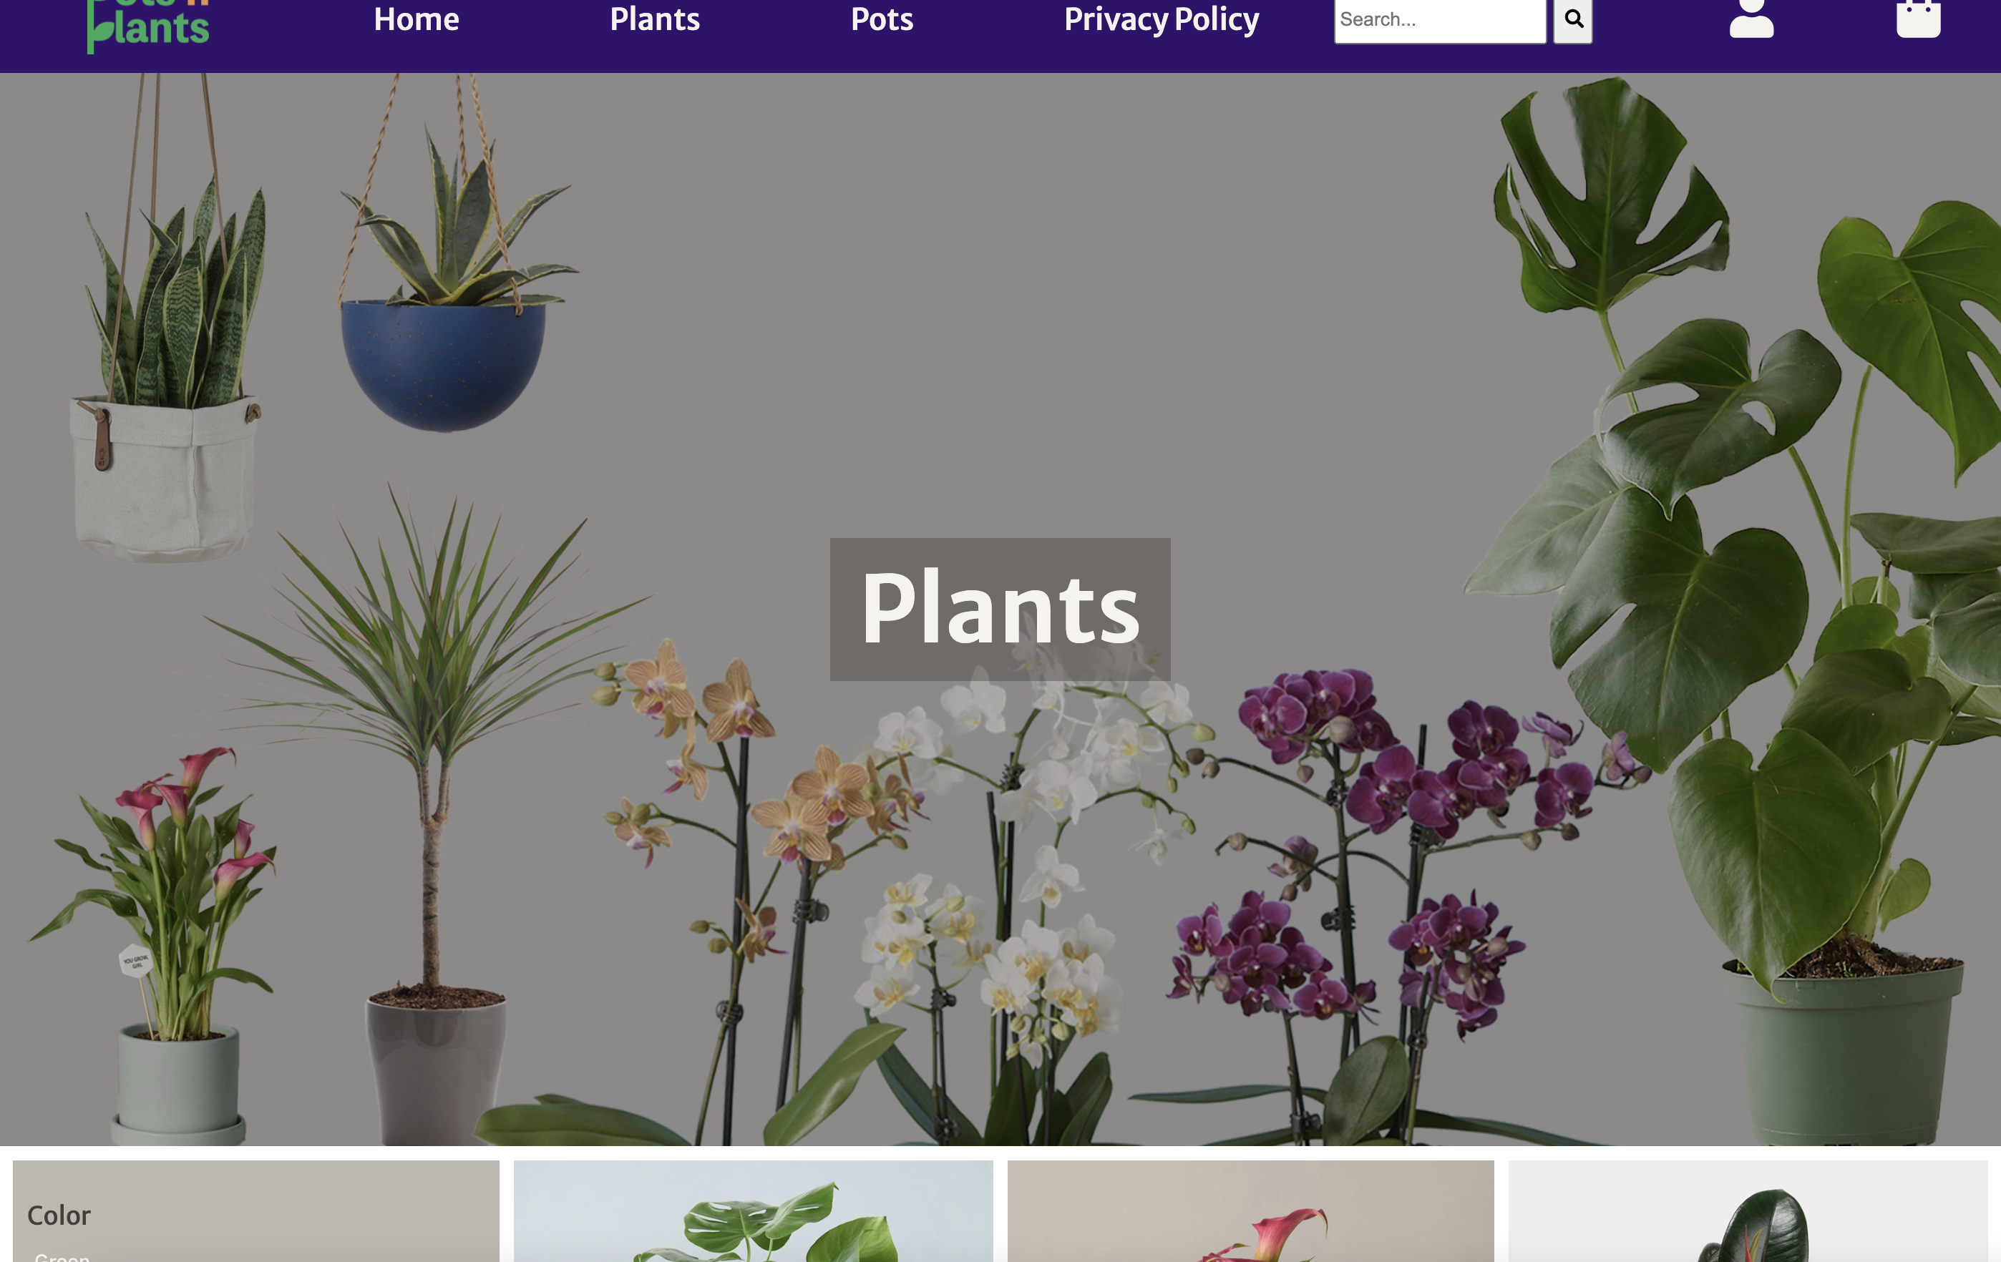This screenshot has width=2001, height=1262.
Task: Select the Color filter heading
Action: 59,1215
